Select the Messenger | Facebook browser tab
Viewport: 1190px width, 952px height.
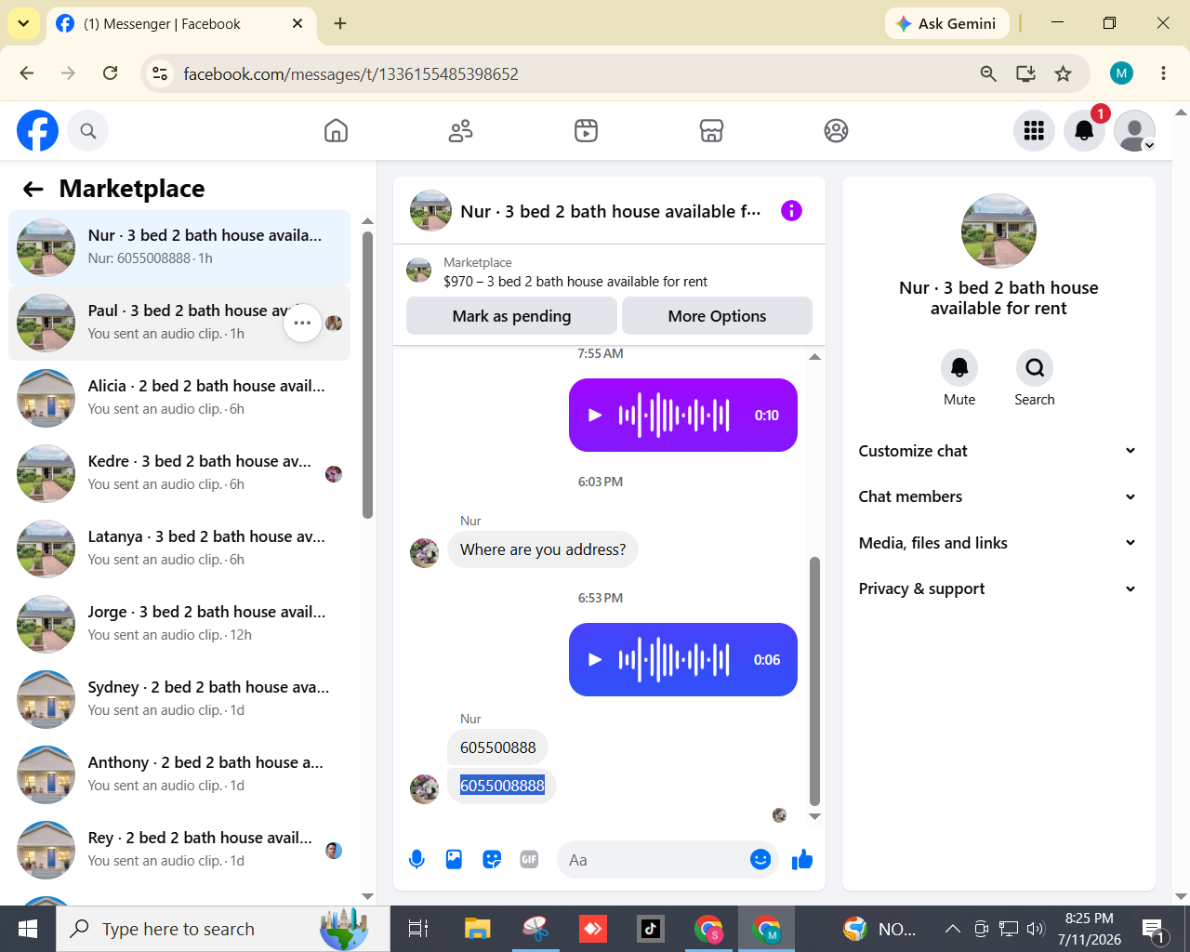point(180,24)
